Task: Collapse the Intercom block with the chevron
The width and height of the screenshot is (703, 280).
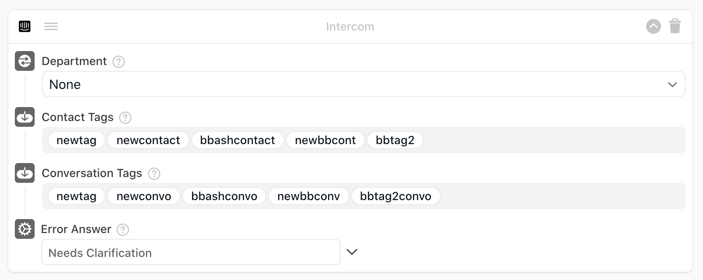Action: (x=653, y=26)
